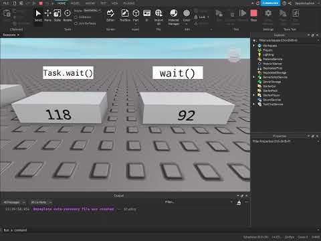Open the Color dropdown arrow
The height and width of the screenshot is (241, 321).
pos(187,23)
